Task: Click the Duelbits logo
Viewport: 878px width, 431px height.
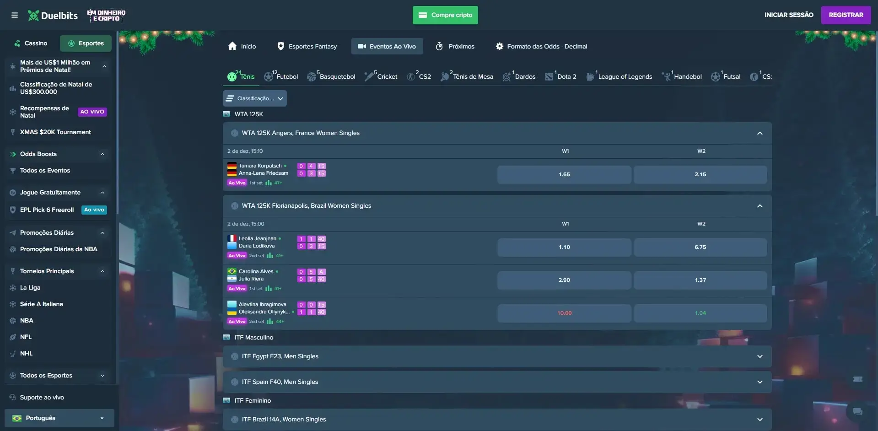Action: pyautogui.click(x=53, y=16)
